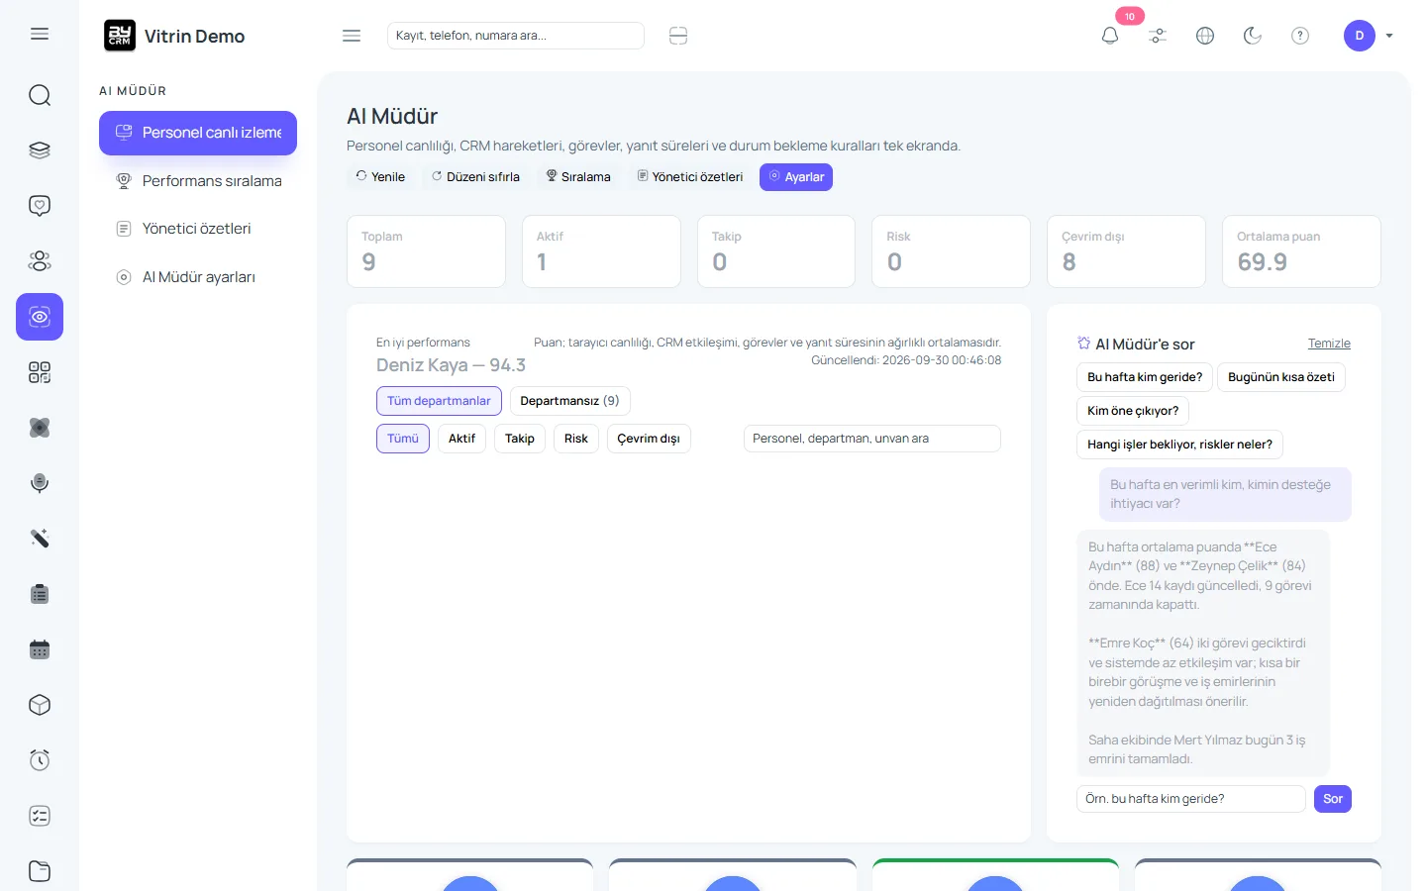Click the Temizle link
The height and width of the screenshot is (891, 1426).
click(1329, 344)
